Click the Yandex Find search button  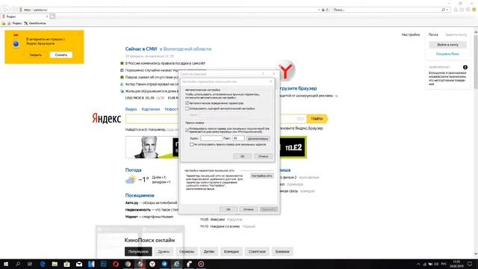317,119
